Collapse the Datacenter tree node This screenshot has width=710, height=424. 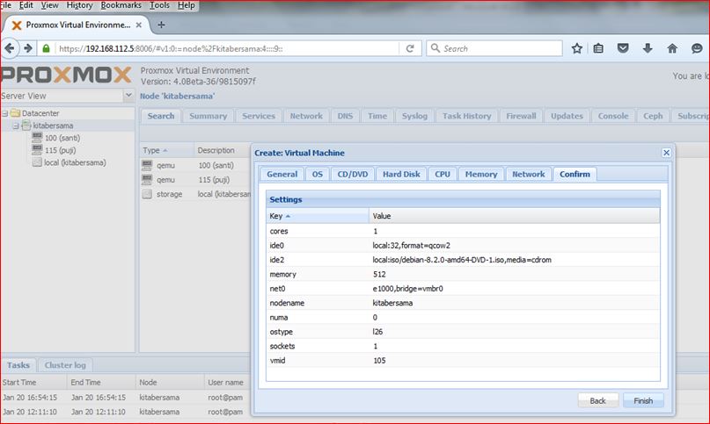tap(5, 113)
